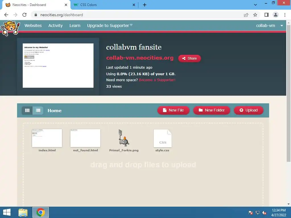Open the Activity page
This screenshot has height=218, width=291.
click(x=55, y=26)
